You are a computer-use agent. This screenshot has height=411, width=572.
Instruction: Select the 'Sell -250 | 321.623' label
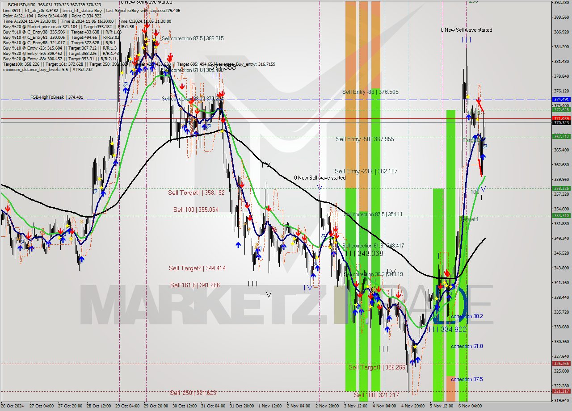click(193, 393)
